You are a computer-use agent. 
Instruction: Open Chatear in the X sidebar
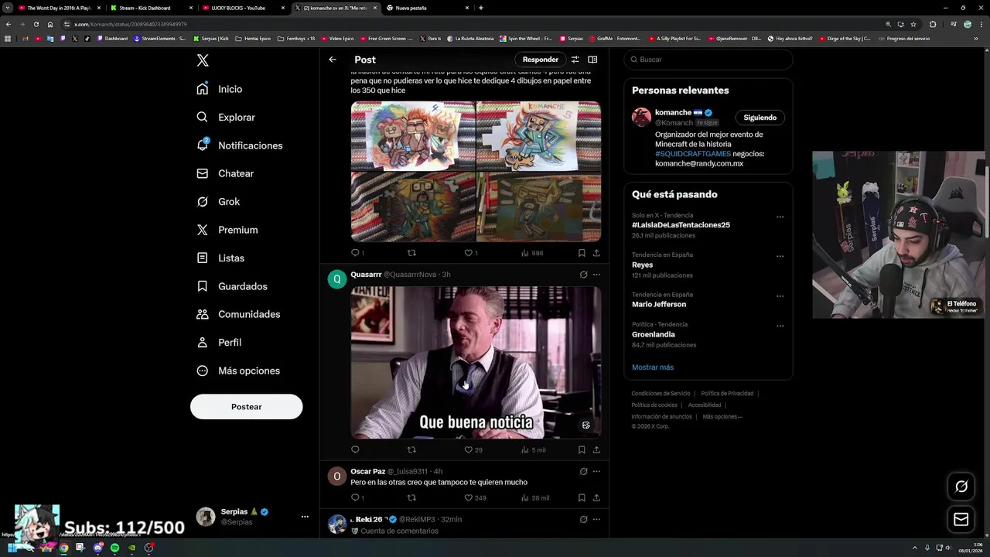click(x=225, y=173)
